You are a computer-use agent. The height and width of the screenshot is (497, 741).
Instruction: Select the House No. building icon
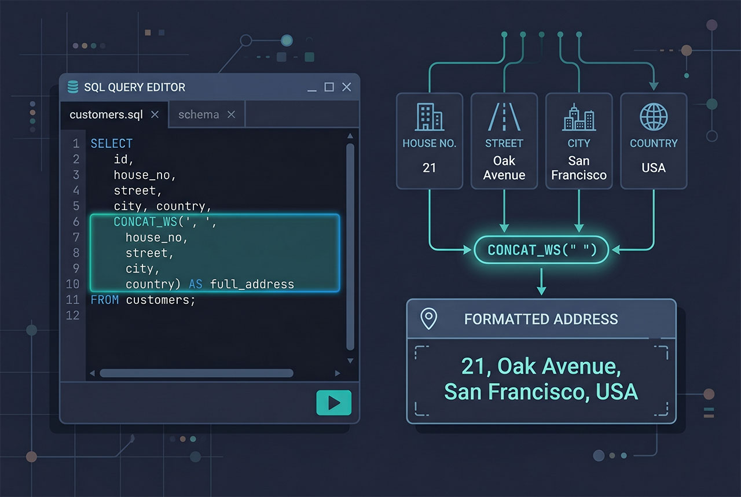(429, 117)
